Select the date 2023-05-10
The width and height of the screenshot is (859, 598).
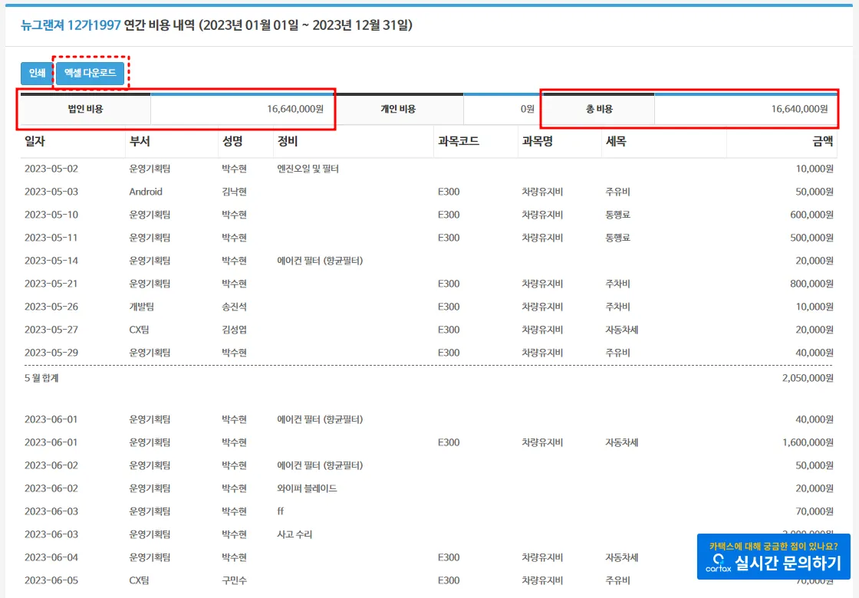pos(51,215)
